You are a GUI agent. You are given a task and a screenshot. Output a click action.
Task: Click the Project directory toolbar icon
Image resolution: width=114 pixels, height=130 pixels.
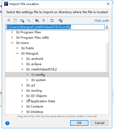click(22, 20)
